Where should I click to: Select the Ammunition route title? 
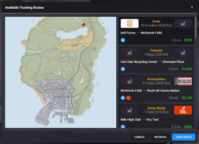156,79
